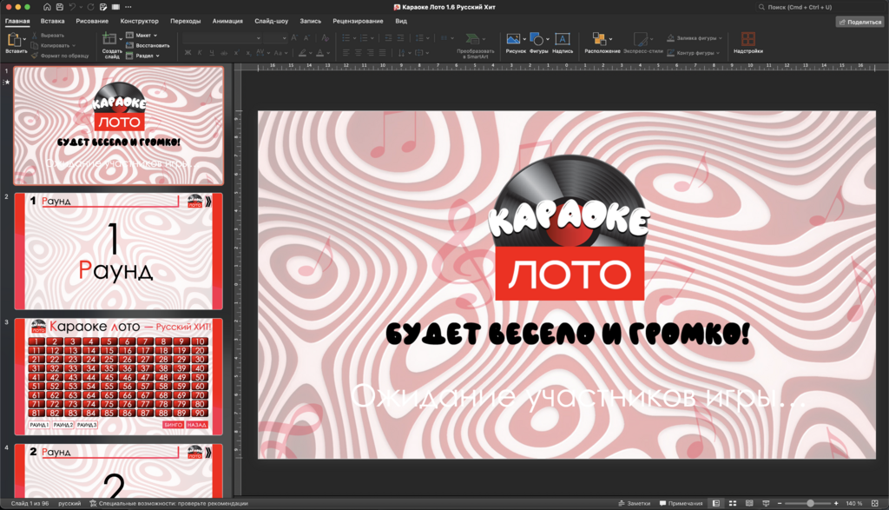Viewport: 889px width, 510px height.
Task: Open the Paste options arrow
Action: point(24,40)
